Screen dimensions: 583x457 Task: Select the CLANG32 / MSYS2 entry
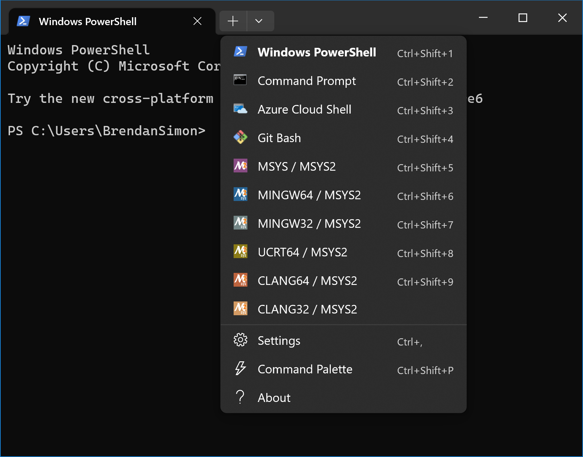(307, 309)
